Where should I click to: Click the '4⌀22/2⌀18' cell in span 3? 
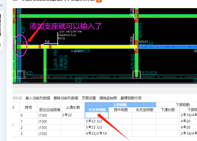click(x=97, y=133)
